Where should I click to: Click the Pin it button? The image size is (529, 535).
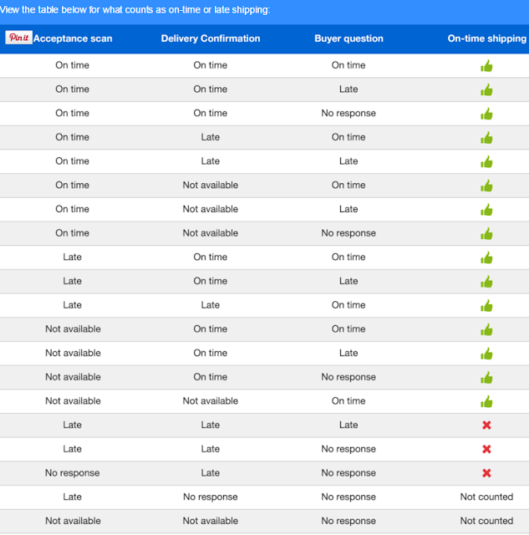point(18,38)
